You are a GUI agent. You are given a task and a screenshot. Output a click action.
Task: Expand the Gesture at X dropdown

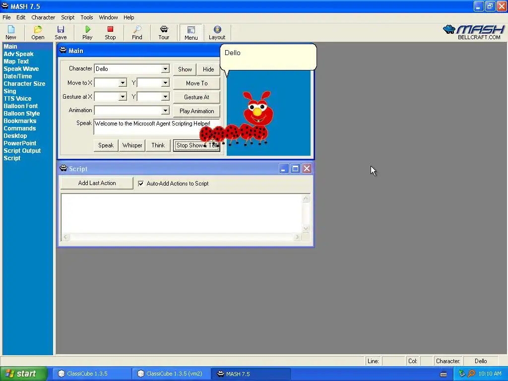coord(123,97)
